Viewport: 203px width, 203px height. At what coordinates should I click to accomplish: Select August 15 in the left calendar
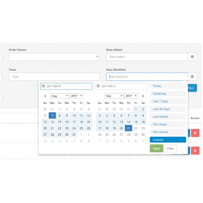[60, 122]
